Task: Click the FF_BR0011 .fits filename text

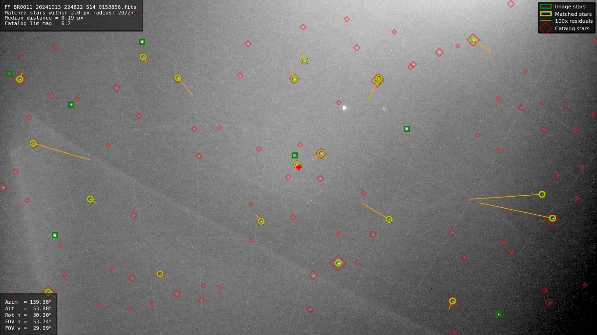Action: pos(70,7)
